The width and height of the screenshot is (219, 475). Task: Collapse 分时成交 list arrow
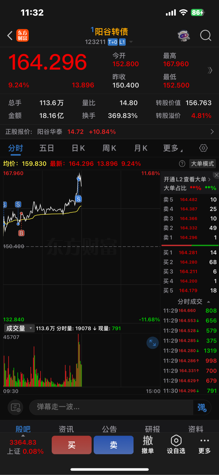click(x=208, y=302)
